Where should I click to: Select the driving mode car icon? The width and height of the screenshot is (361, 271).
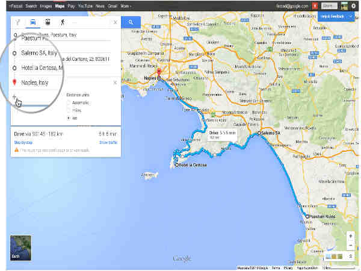tap(33, 22)
